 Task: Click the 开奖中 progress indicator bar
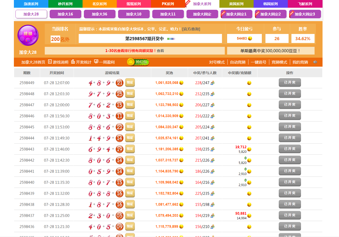tap(171, 39)
